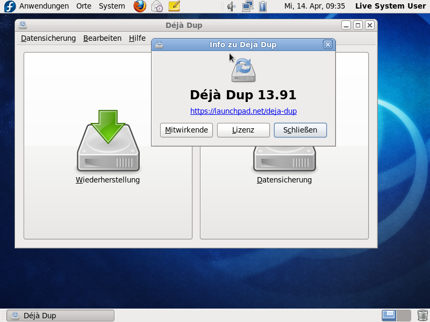430x322 pixels.
Task: Open the Bearbeiten menu
Action: click(x=102, y=38)
